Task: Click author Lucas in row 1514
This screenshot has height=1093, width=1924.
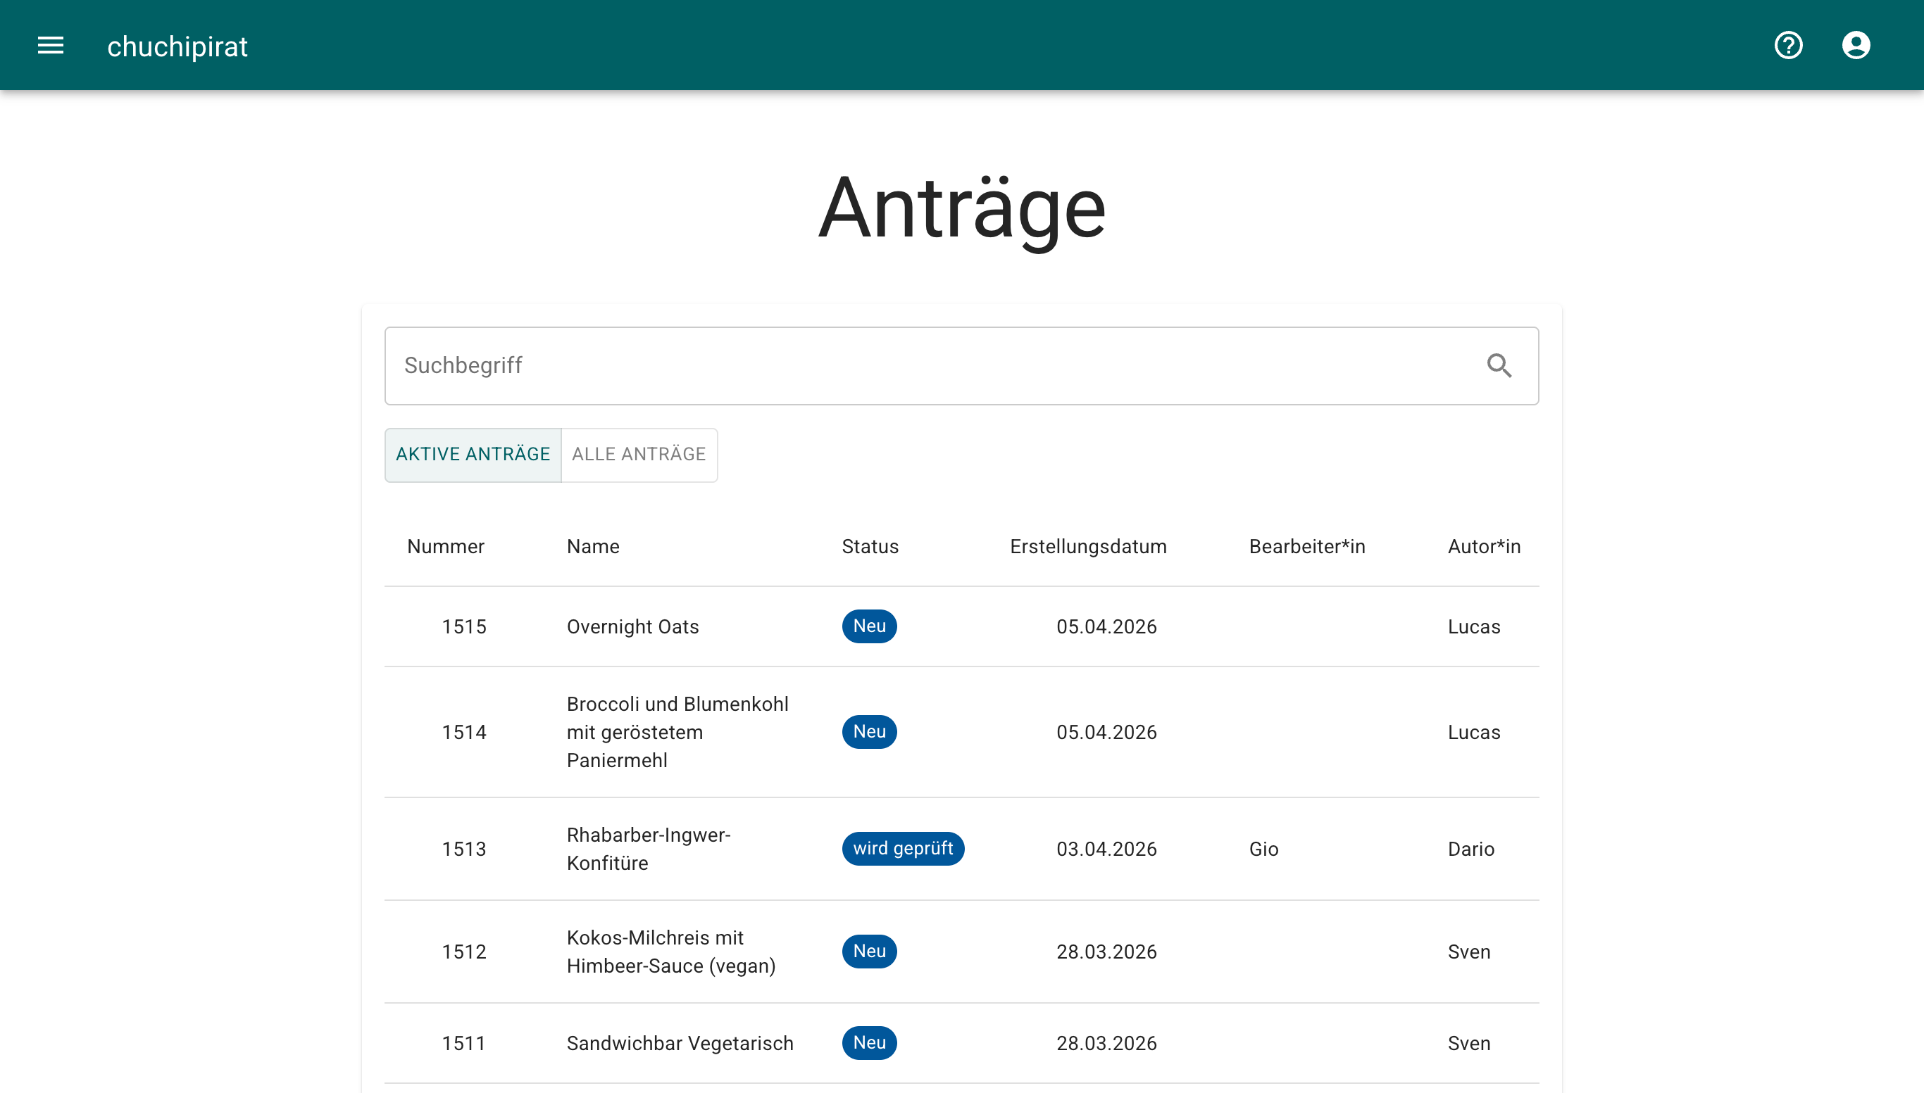Action: click(1473, 733)
